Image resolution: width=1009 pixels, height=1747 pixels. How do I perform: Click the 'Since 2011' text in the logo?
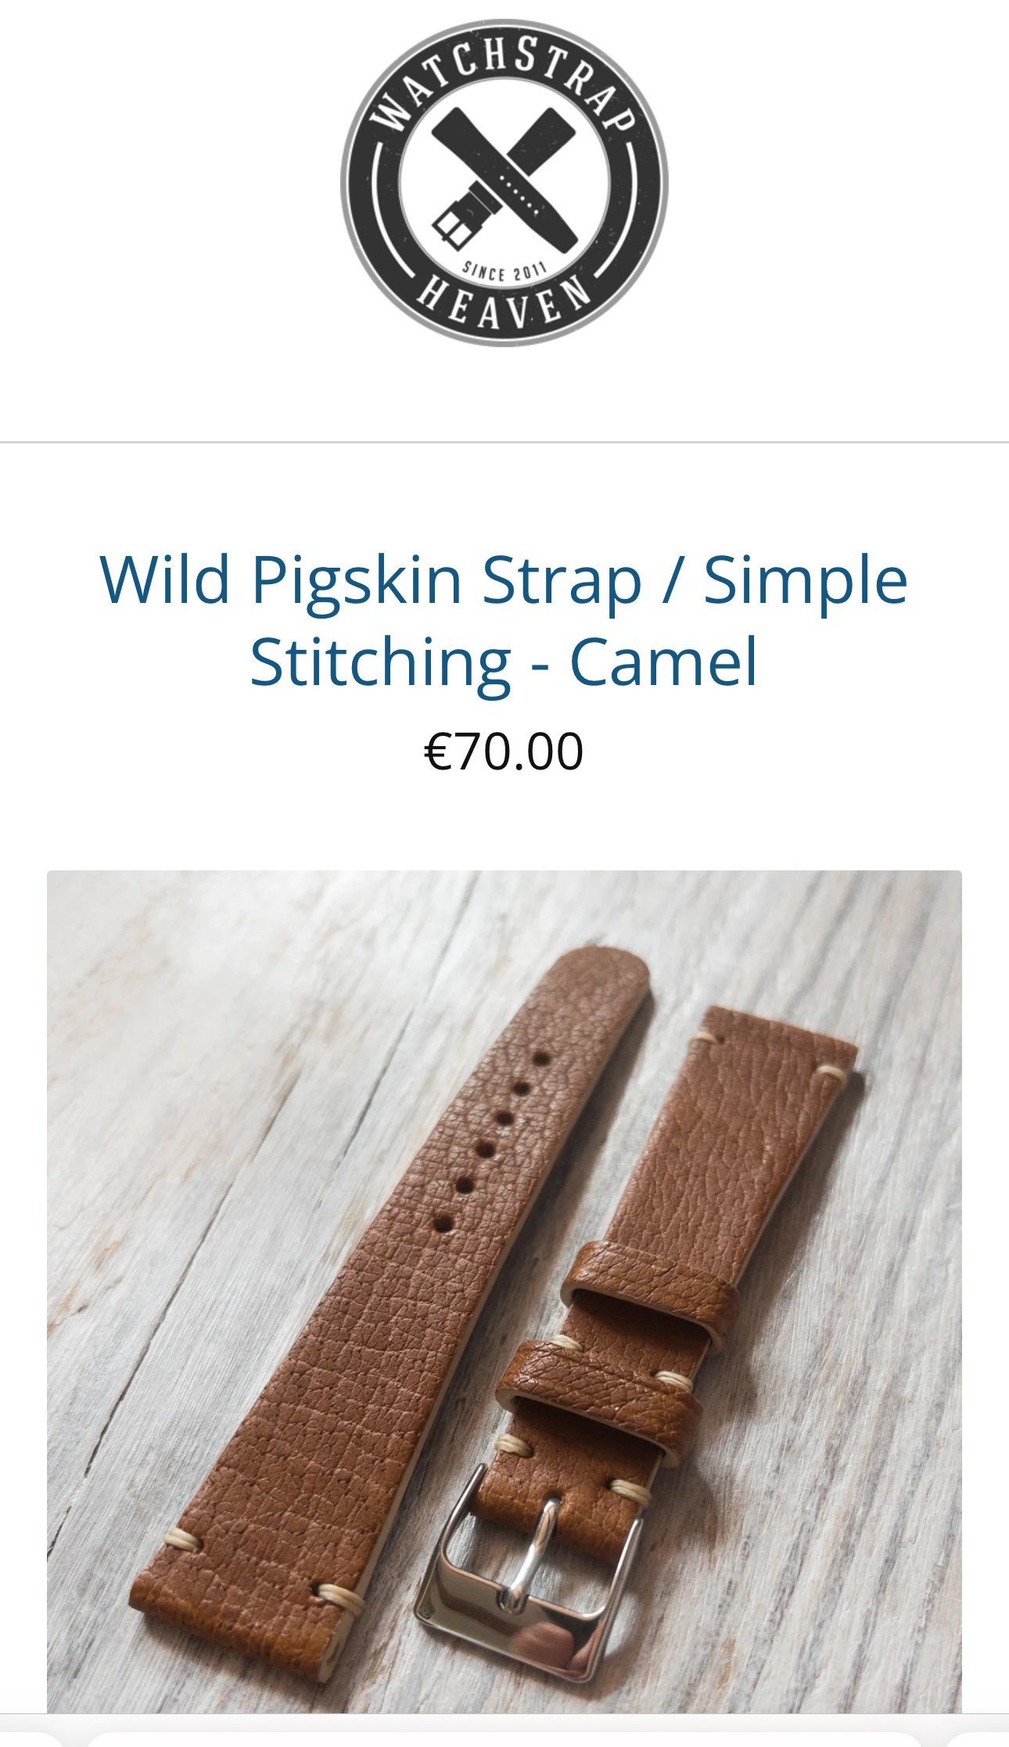(504, 271)
